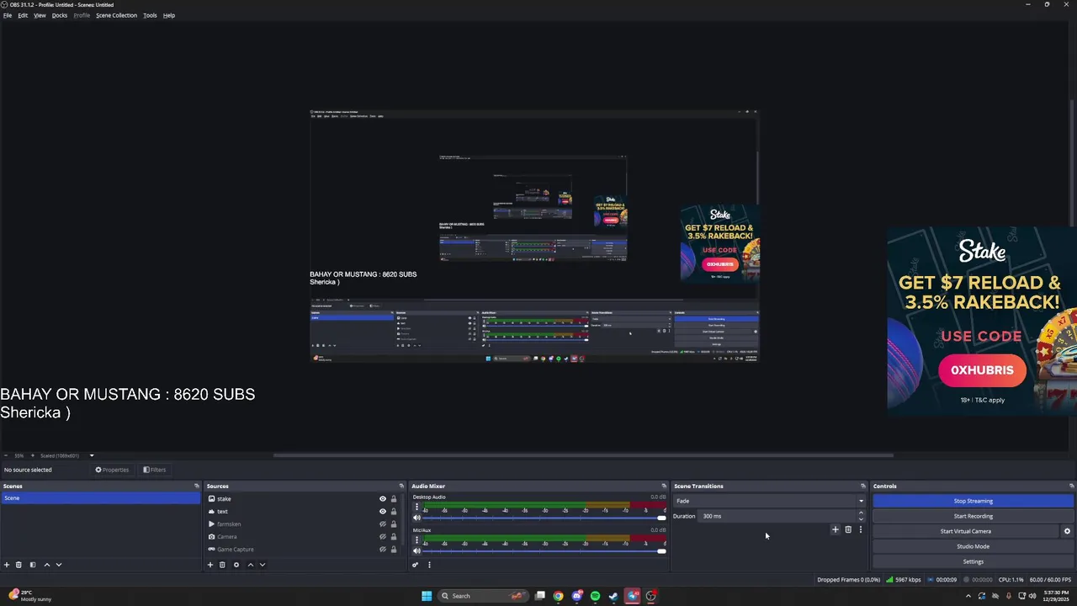Toggle lock on text source
This screenshot has width=1077, height=606.
393,512
